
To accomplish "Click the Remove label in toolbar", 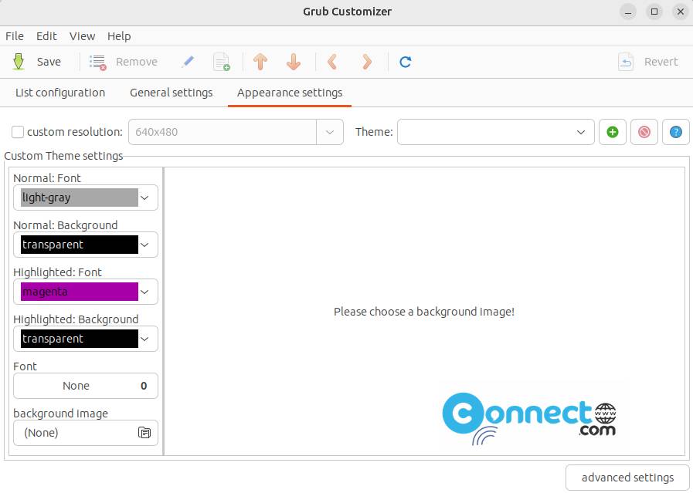I will (137, 62).
